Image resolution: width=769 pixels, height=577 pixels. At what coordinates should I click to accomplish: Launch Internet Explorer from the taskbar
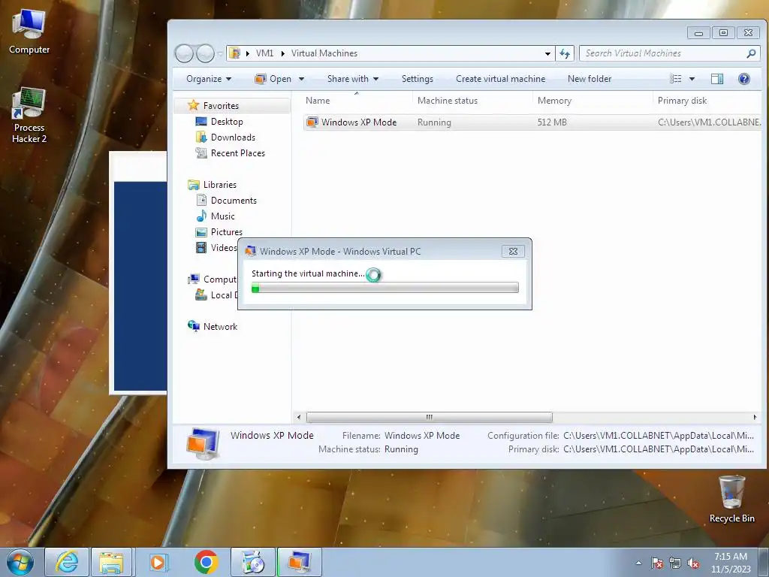tap(67, 562)
